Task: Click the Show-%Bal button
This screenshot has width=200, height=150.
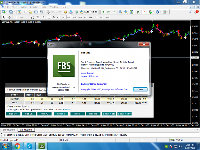Action: (109, 114)
